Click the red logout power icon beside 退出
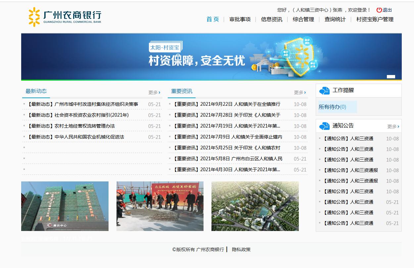Image resolution: width=414 pixels, height=268 pixels. point(379,10)
